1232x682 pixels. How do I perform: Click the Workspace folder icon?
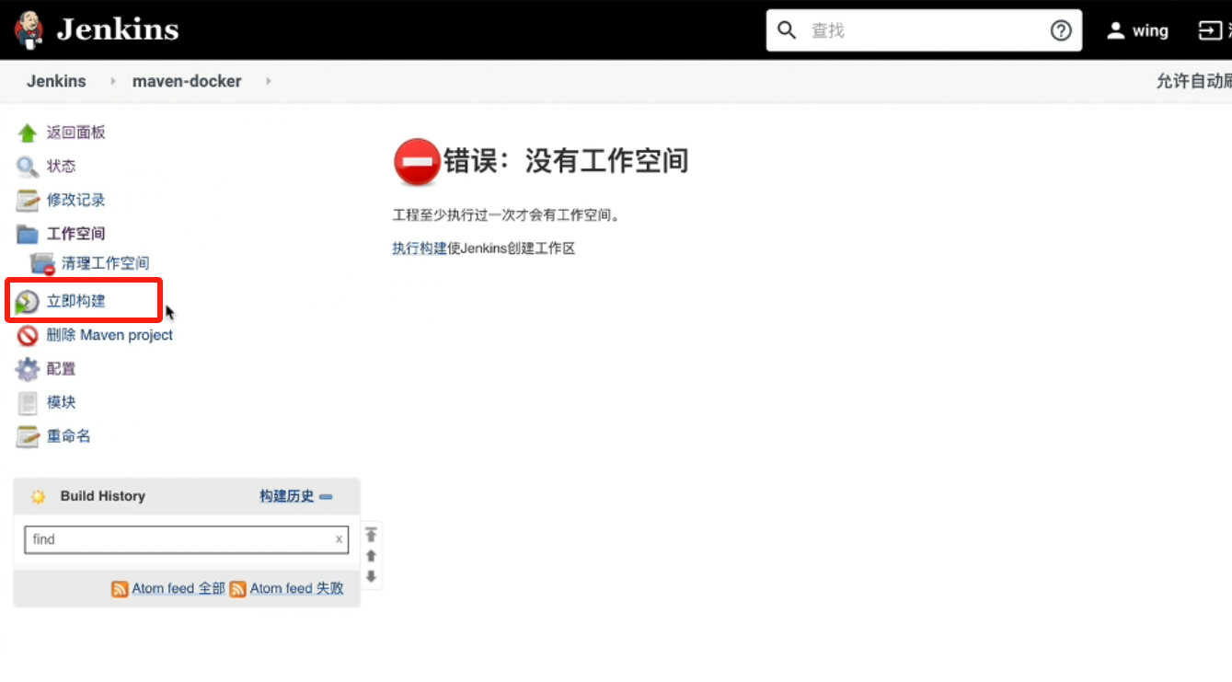(x=28, y=234)
